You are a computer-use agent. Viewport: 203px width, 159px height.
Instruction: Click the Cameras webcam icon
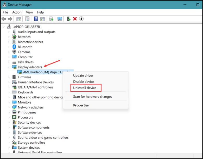pos(14,52)
